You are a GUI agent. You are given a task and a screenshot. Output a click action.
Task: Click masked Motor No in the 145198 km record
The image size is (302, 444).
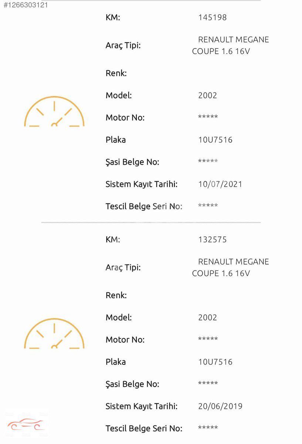click(x=208, y=117)
